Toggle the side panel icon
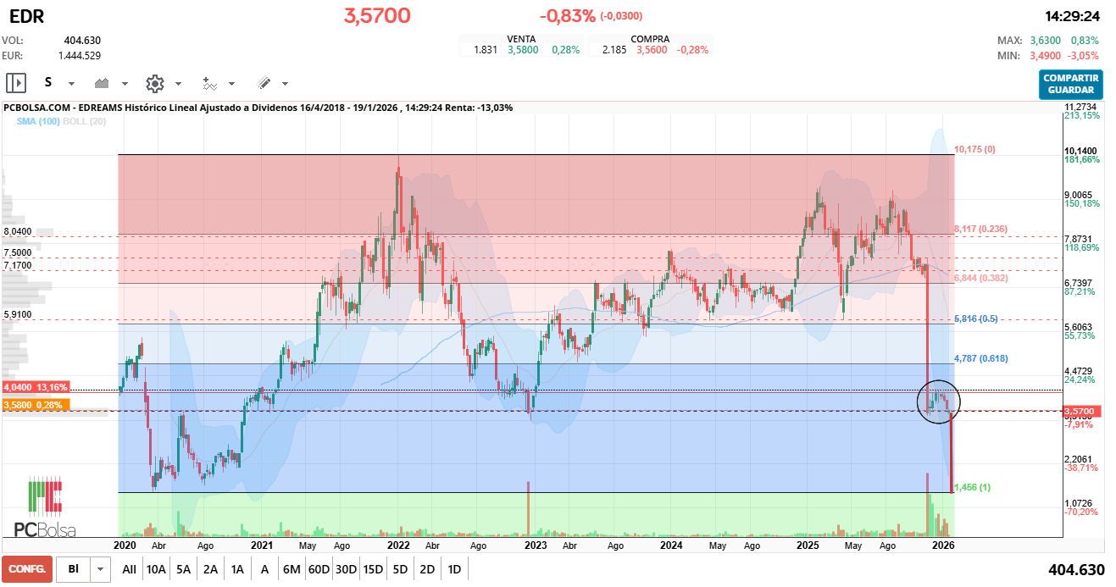The height and width of the screenshot is (587, 1116). [16, 83]
